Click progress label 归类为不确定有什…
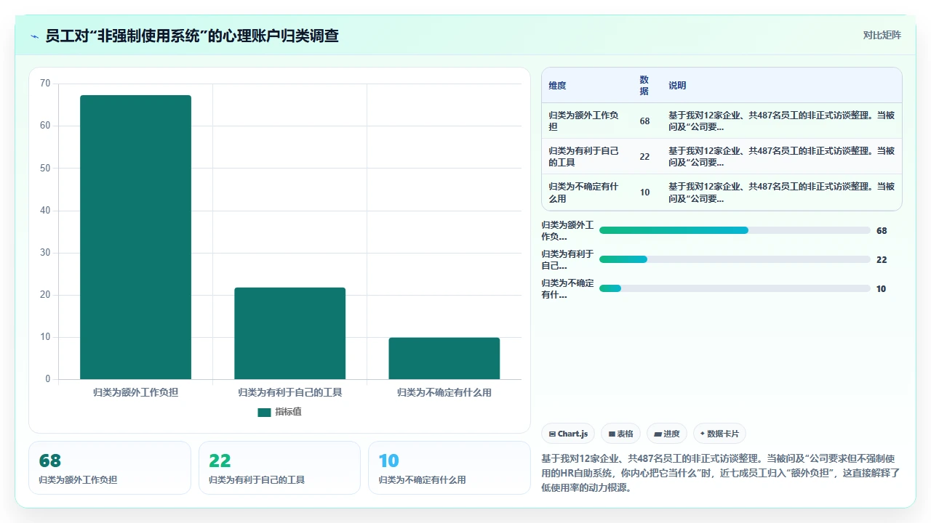 567,288
